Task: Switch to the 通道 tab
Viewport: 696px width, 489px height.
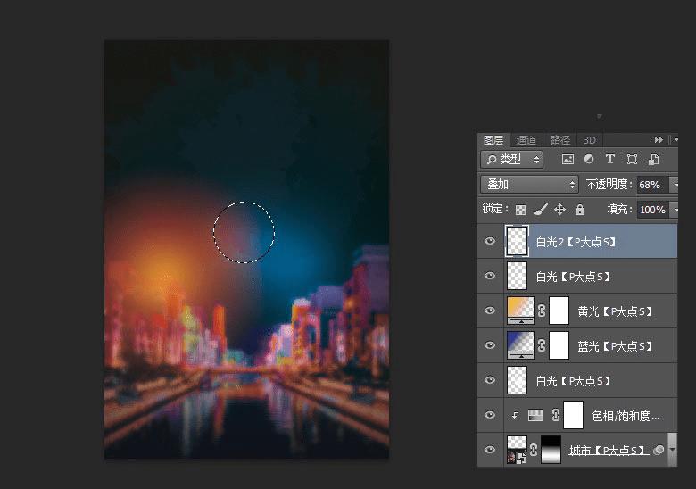Action: click(526, 140)
